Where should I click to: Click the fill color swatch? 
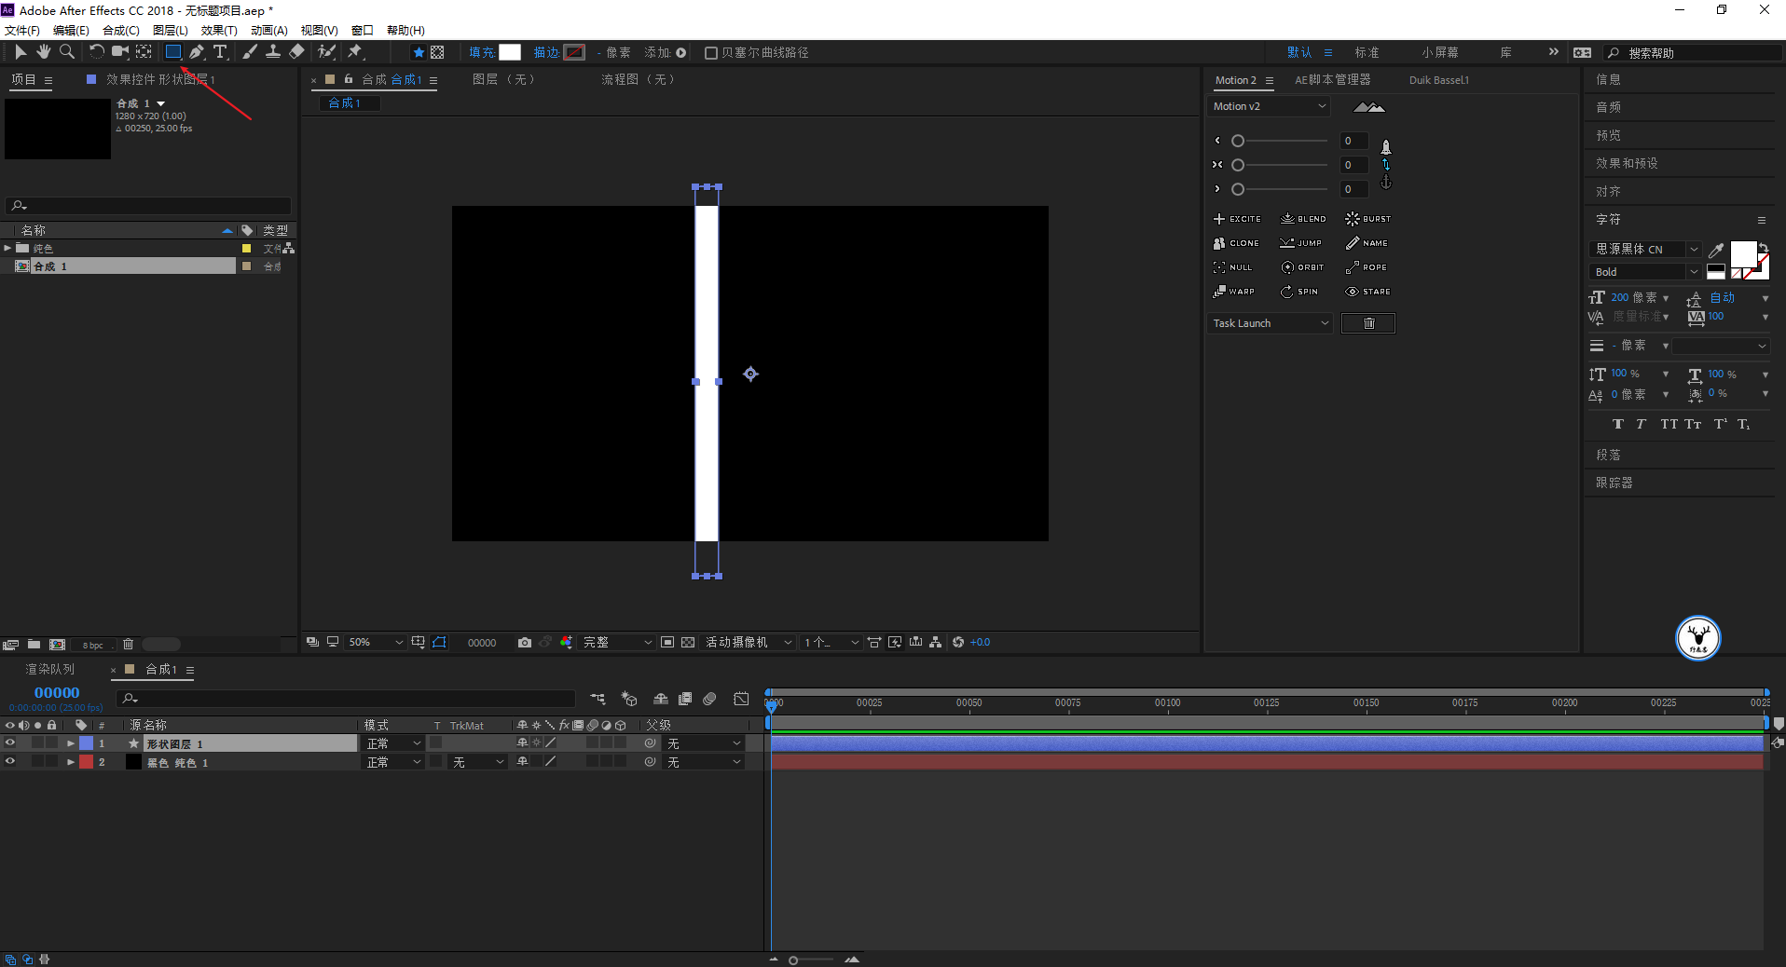510,53
